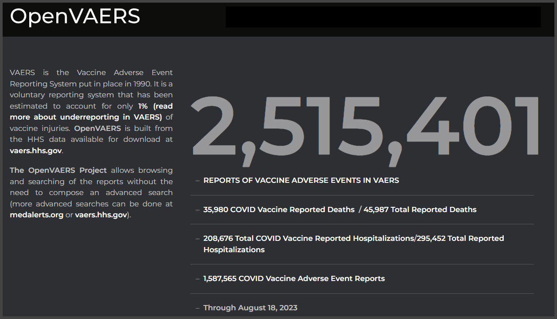Click dash bullet before '1,587,565 COVID Vaccine' line

tap(198, 278)
